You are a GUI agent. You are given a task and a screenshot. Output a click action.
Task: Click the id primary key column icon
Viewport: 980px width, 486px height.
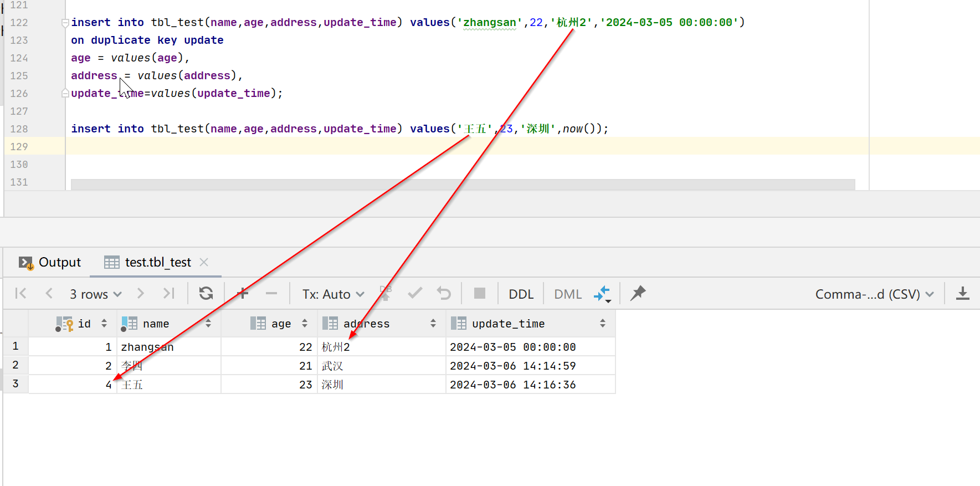pos(64,324)
